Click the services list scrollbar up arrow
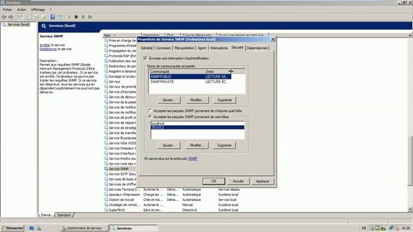The image size is (413, 232). (x=410, y=35)
